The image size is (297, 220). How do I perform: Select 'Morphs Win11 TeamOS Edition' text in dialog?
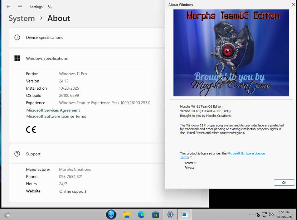point(201,107)
